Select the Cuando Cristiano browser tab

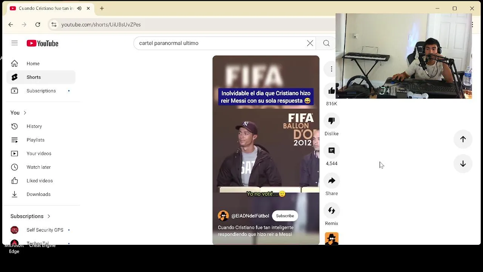[x=51, y=8]
